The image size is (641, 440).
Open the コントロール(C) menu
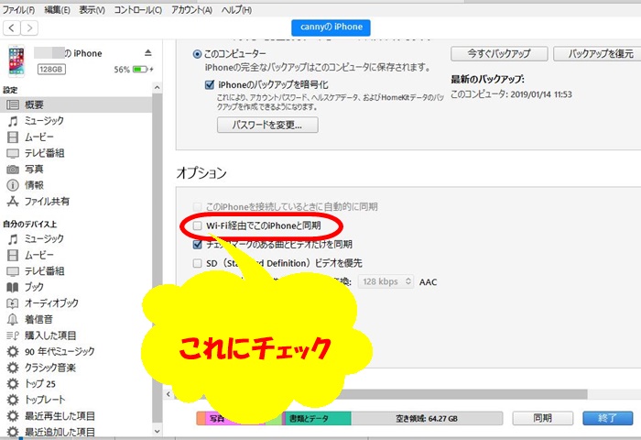137,10
